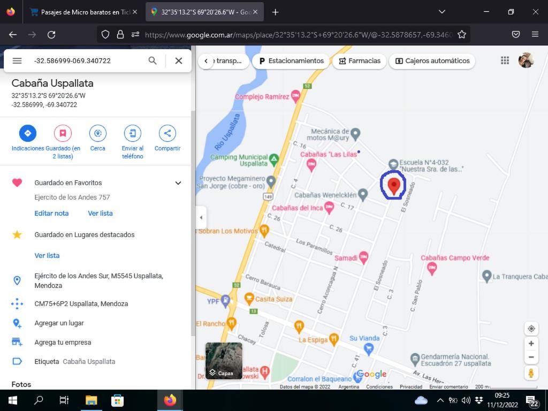Viewport: 548px width, 411px height.
Task: Click the Street View pegman icon
Action: pos(531,373)
